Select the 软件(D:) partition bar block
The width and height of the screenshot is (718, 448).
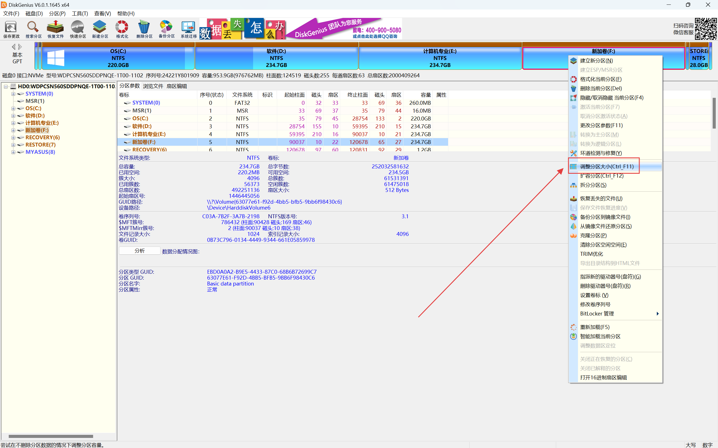coord(276,58)
